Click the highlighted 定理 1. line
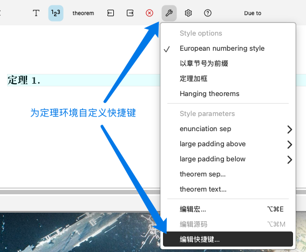 click(84, 80)
